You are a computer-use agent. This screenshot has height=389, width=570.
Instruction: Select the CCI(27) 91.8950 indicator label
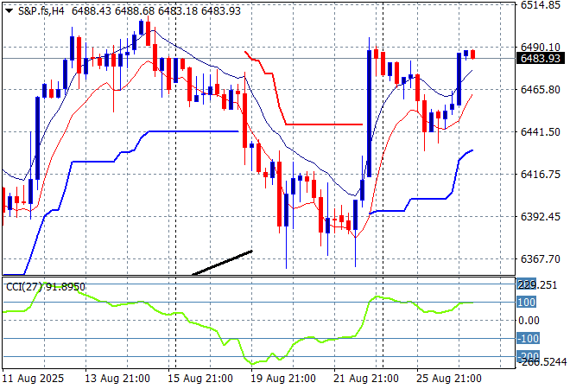46,287
